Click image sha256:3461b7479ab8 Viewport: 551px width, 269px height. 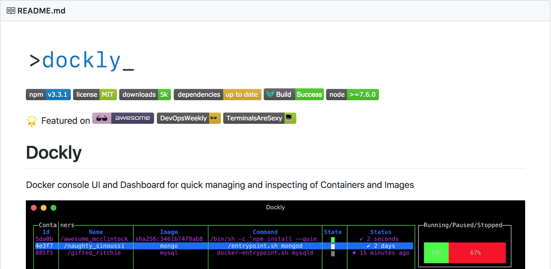169,239
